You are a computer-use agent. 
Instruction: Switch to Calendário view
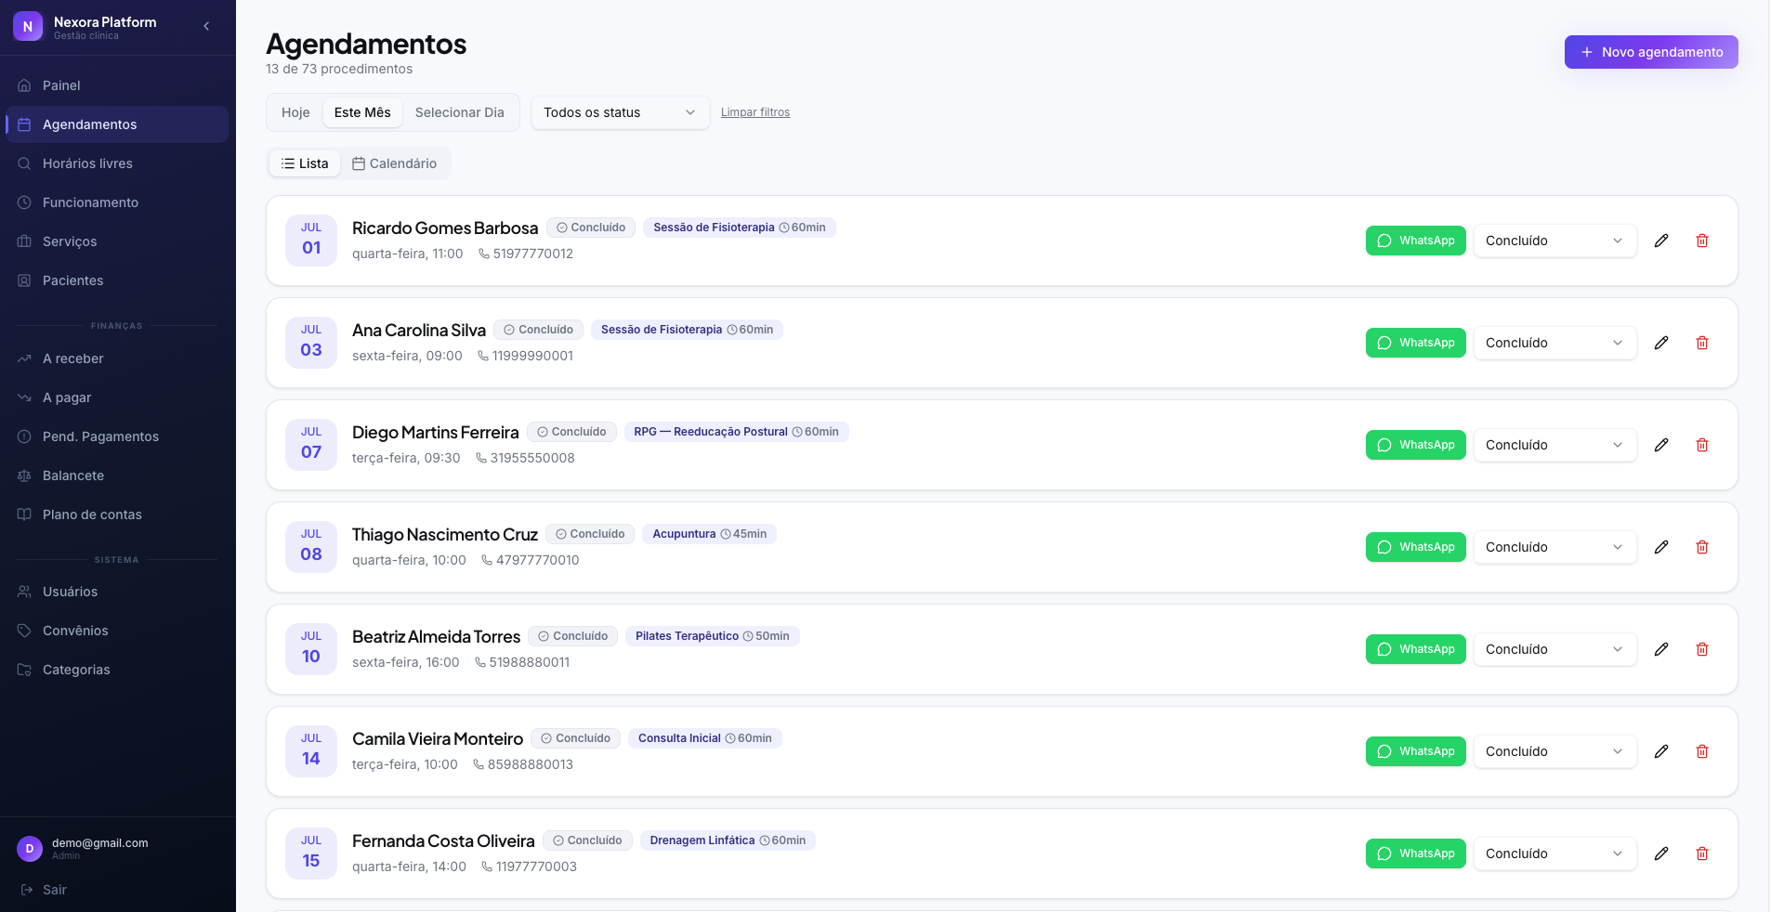[x=394, y=163]
